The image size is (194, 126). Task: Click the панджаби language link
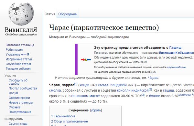tap(118, 85)
